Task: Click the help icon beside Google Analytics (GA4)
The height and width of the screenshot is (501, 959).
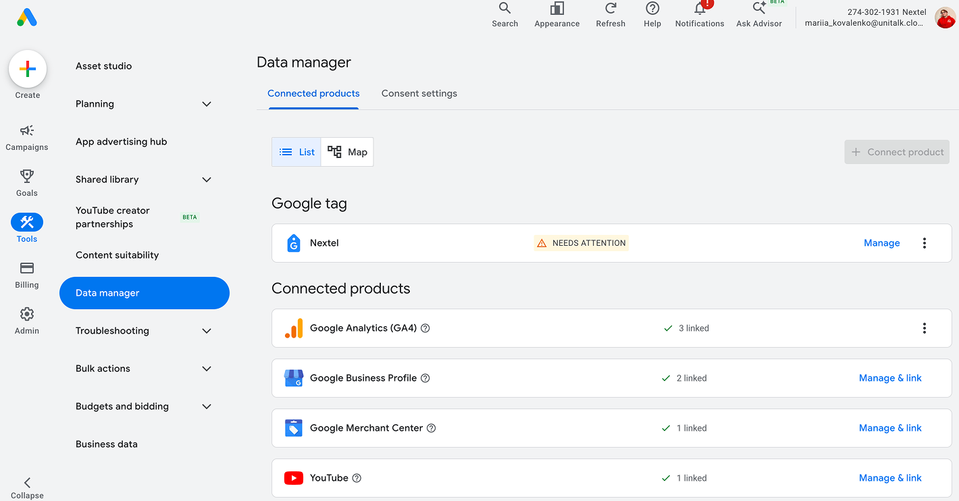Action: [x=425, y=328]
